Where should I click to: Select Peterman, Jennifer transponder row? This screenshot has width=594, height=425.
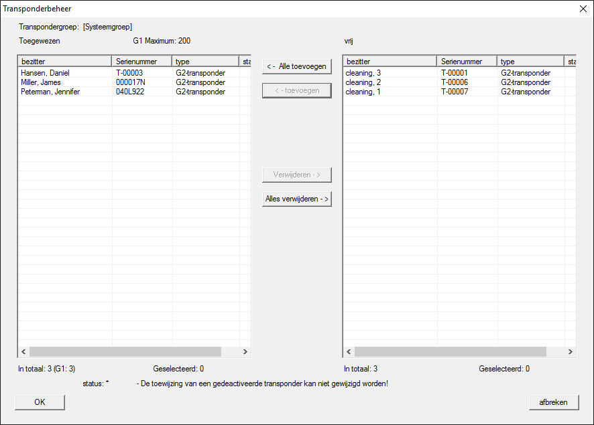tap(50, 92)
